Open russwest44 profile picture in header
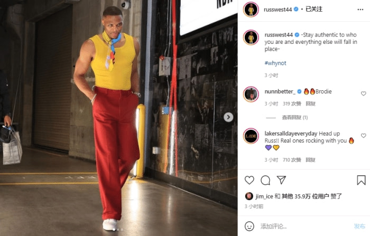This screenshot has width=370, height=236. coord(251,10)
